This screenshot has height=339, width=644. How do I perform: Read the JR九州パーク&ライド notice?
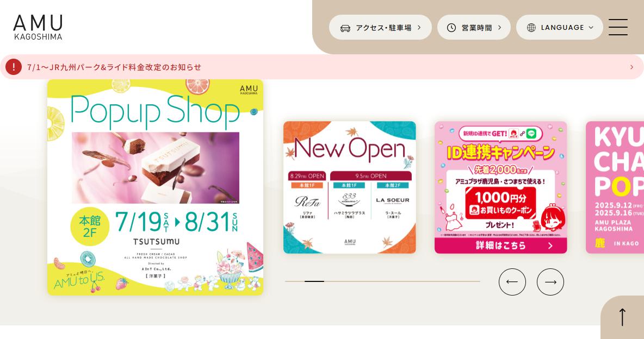[x=114, y=67]
